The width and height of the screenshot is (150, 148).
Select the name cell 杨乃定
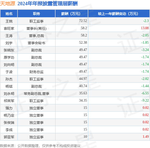click(x=9, y=115)
